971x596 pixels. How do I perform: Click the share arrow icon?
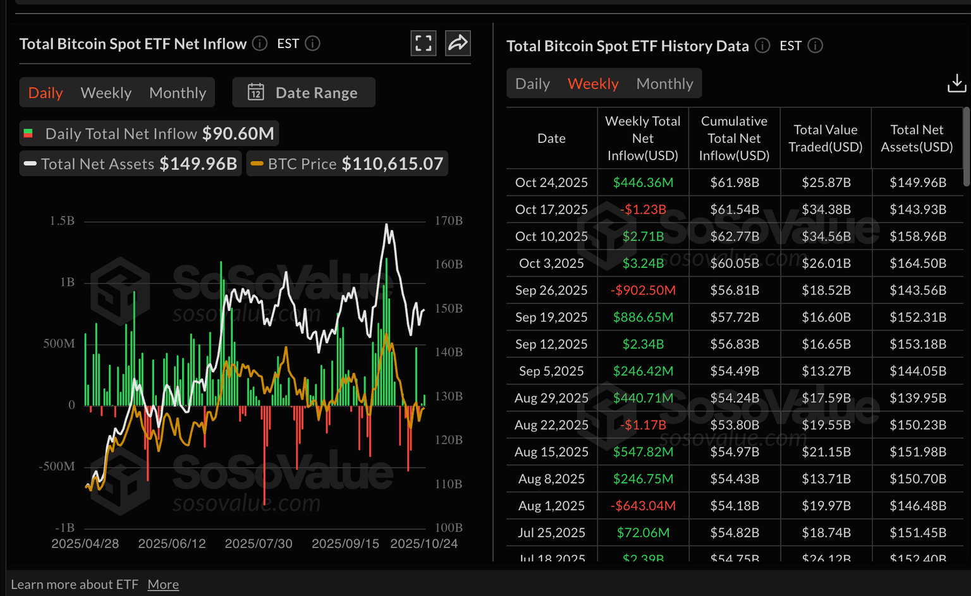click(x=458, y=44)
